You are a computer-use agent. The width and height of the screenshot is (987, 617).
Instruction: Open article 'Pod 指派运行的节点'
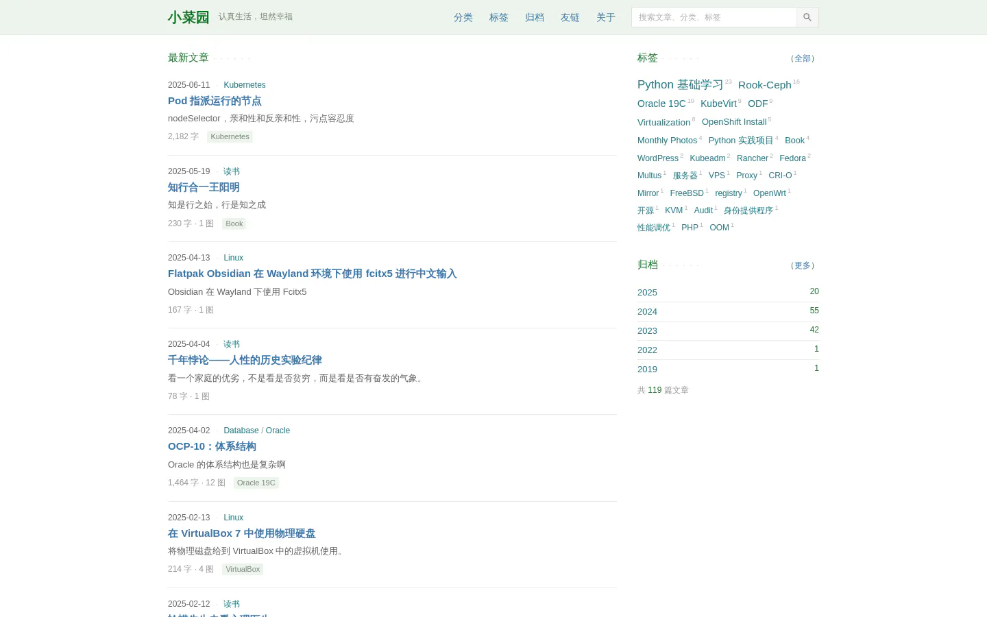tap(215, 101)
